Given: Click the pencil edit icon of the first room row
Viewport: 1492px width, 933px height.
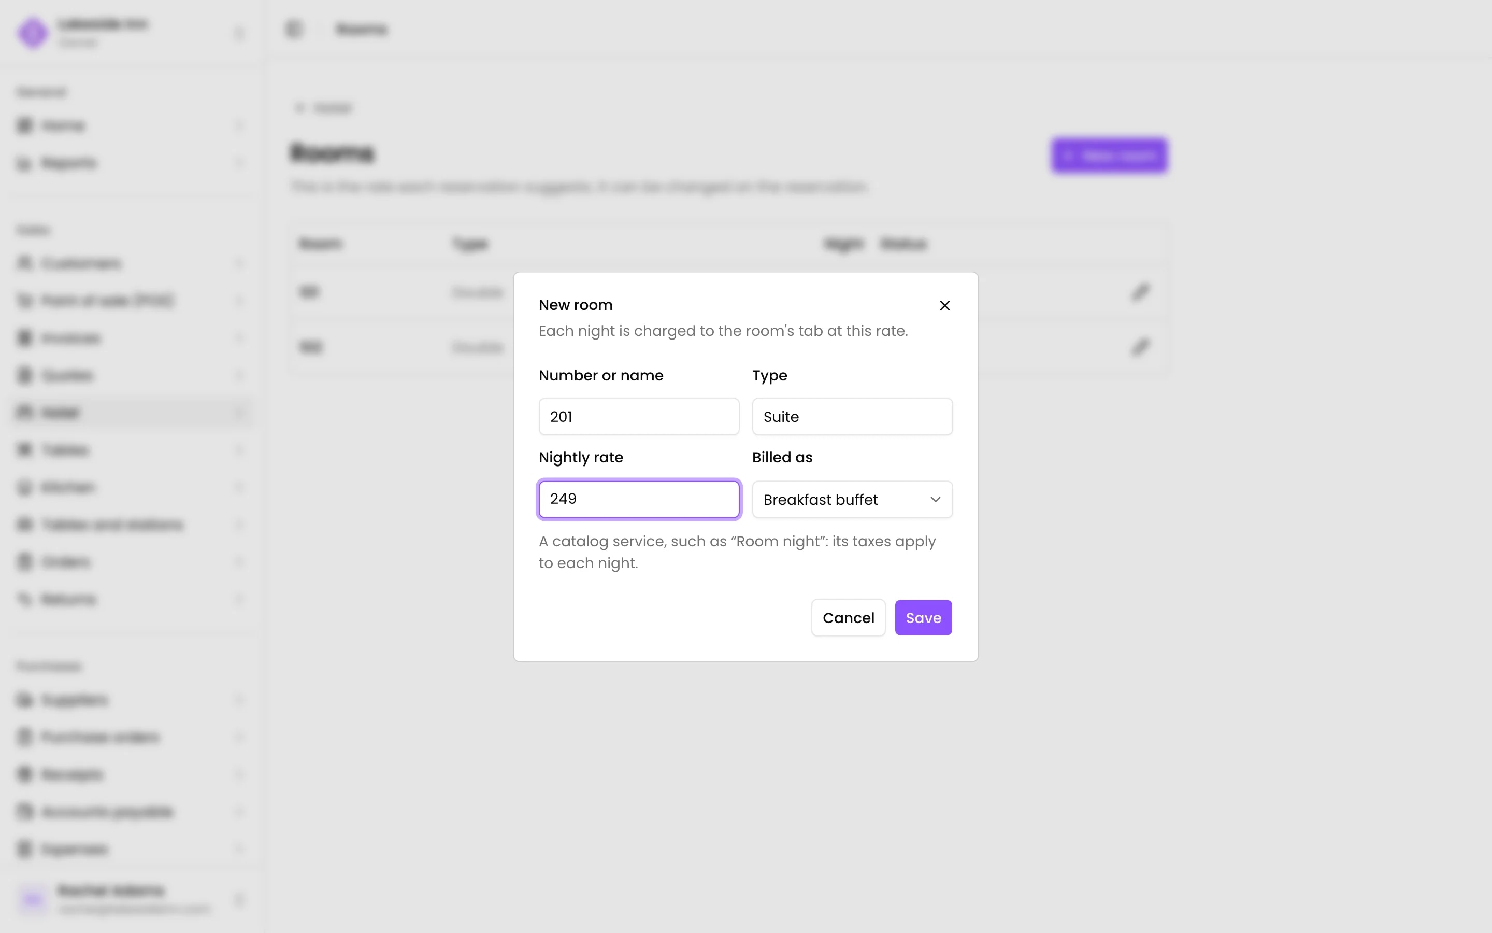Looking at the screenshot, I should pyautogui.click(x=1141, y=292).
